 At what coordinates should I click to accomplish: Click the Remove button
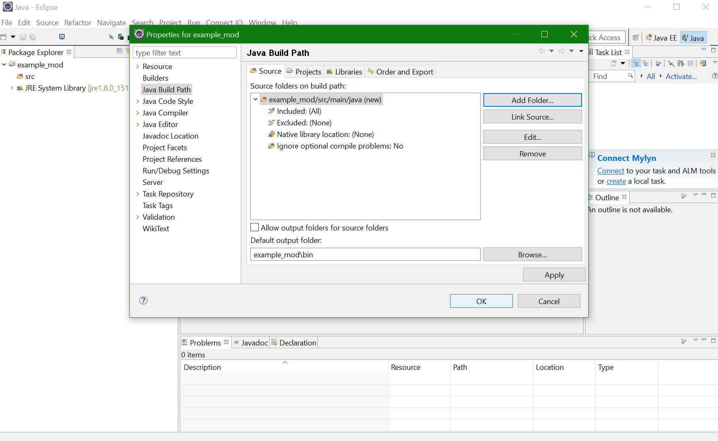coord(532,153)
